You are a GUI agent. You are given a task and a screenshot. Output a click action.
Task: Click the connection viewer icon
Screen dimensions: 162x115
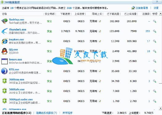(133, 8)
